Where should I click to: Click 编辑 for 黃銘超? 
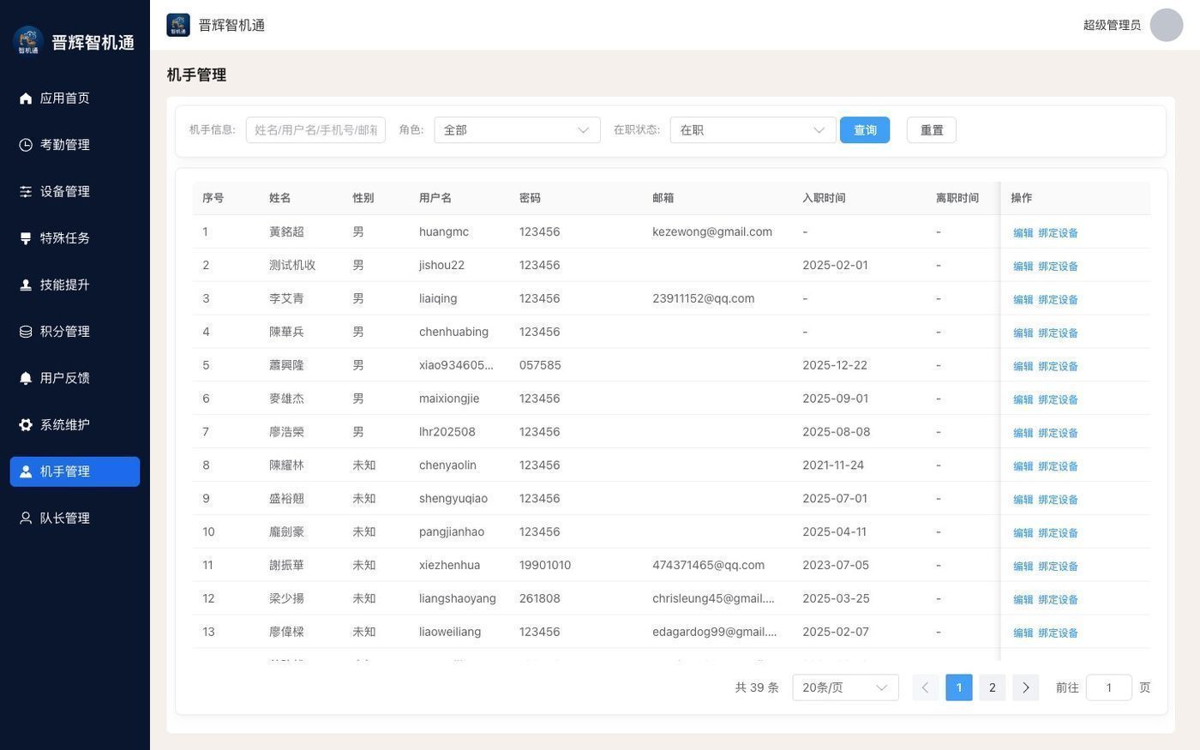pos(1023,233)
